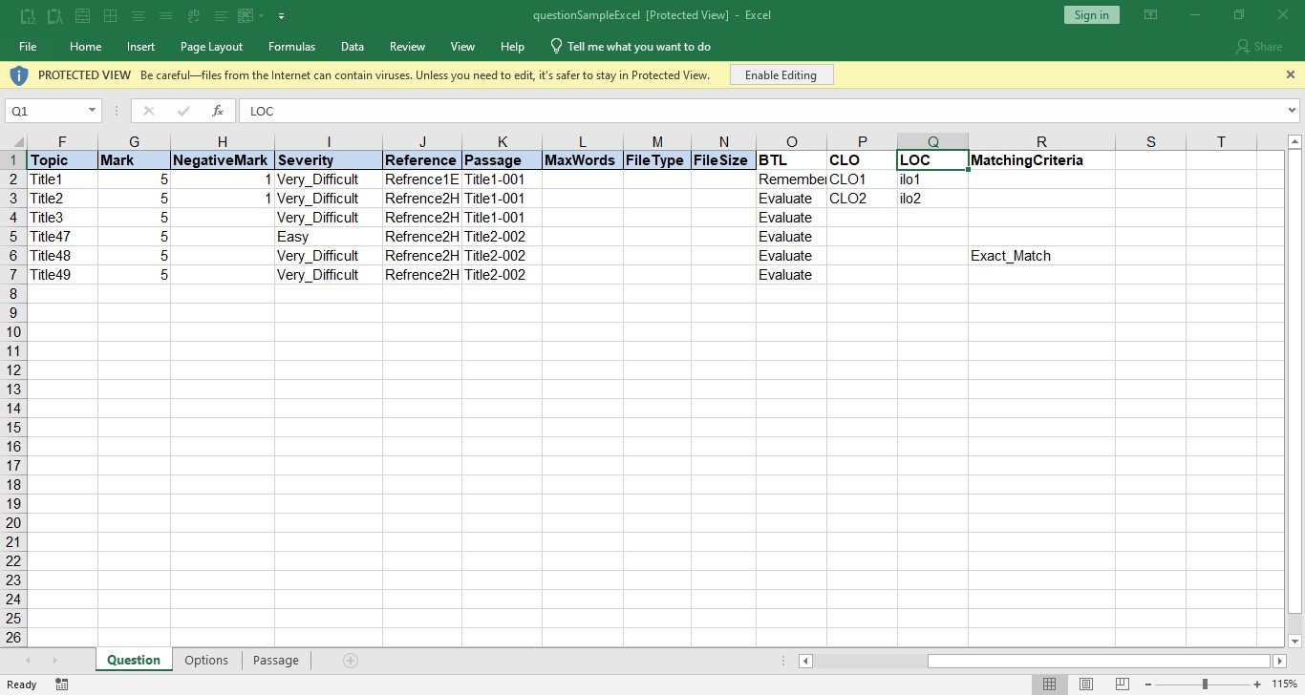Click the Insert Function fx icon
Screen dimensions: 1305x695
tap(218, 111)
